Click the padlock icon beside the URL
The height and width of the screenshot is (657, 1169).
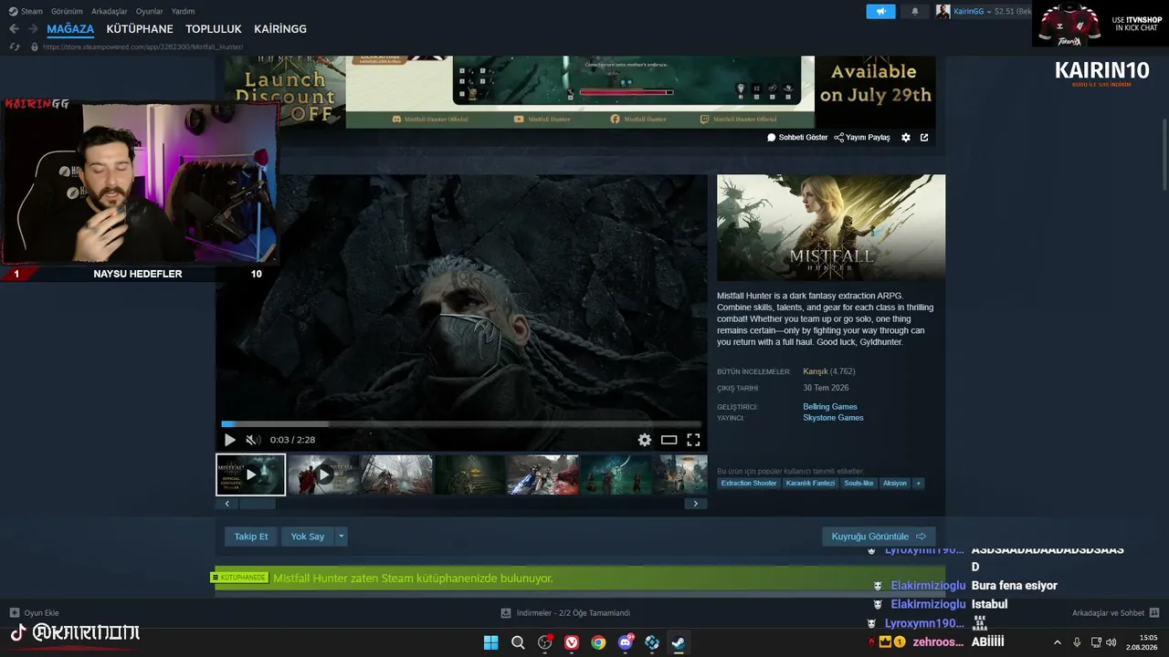(35, 47)
